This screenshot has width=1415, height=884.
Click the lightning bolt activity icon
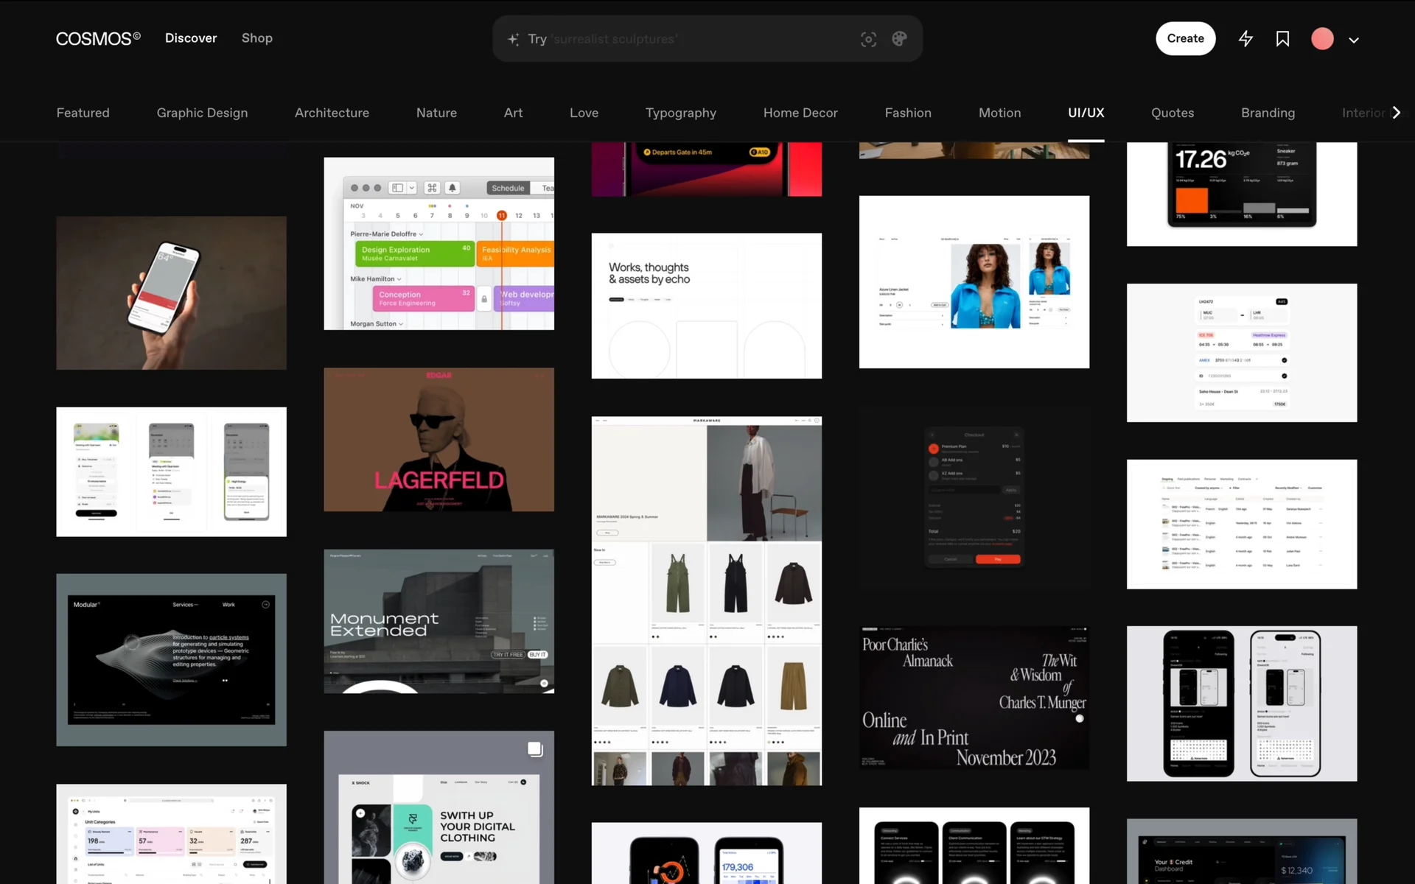1245,39
